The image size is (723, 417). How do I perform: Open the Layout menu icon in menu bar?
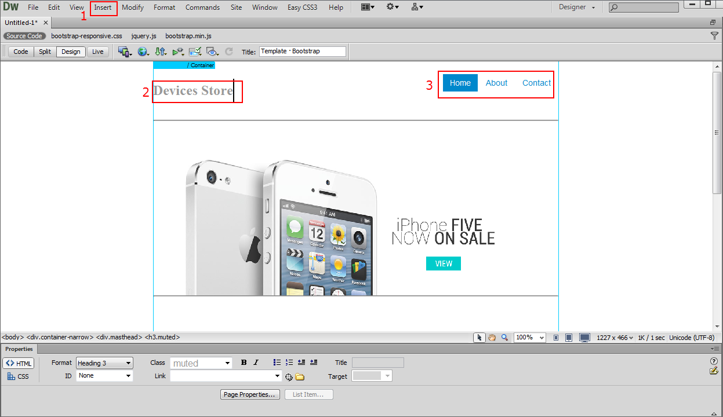367,7
